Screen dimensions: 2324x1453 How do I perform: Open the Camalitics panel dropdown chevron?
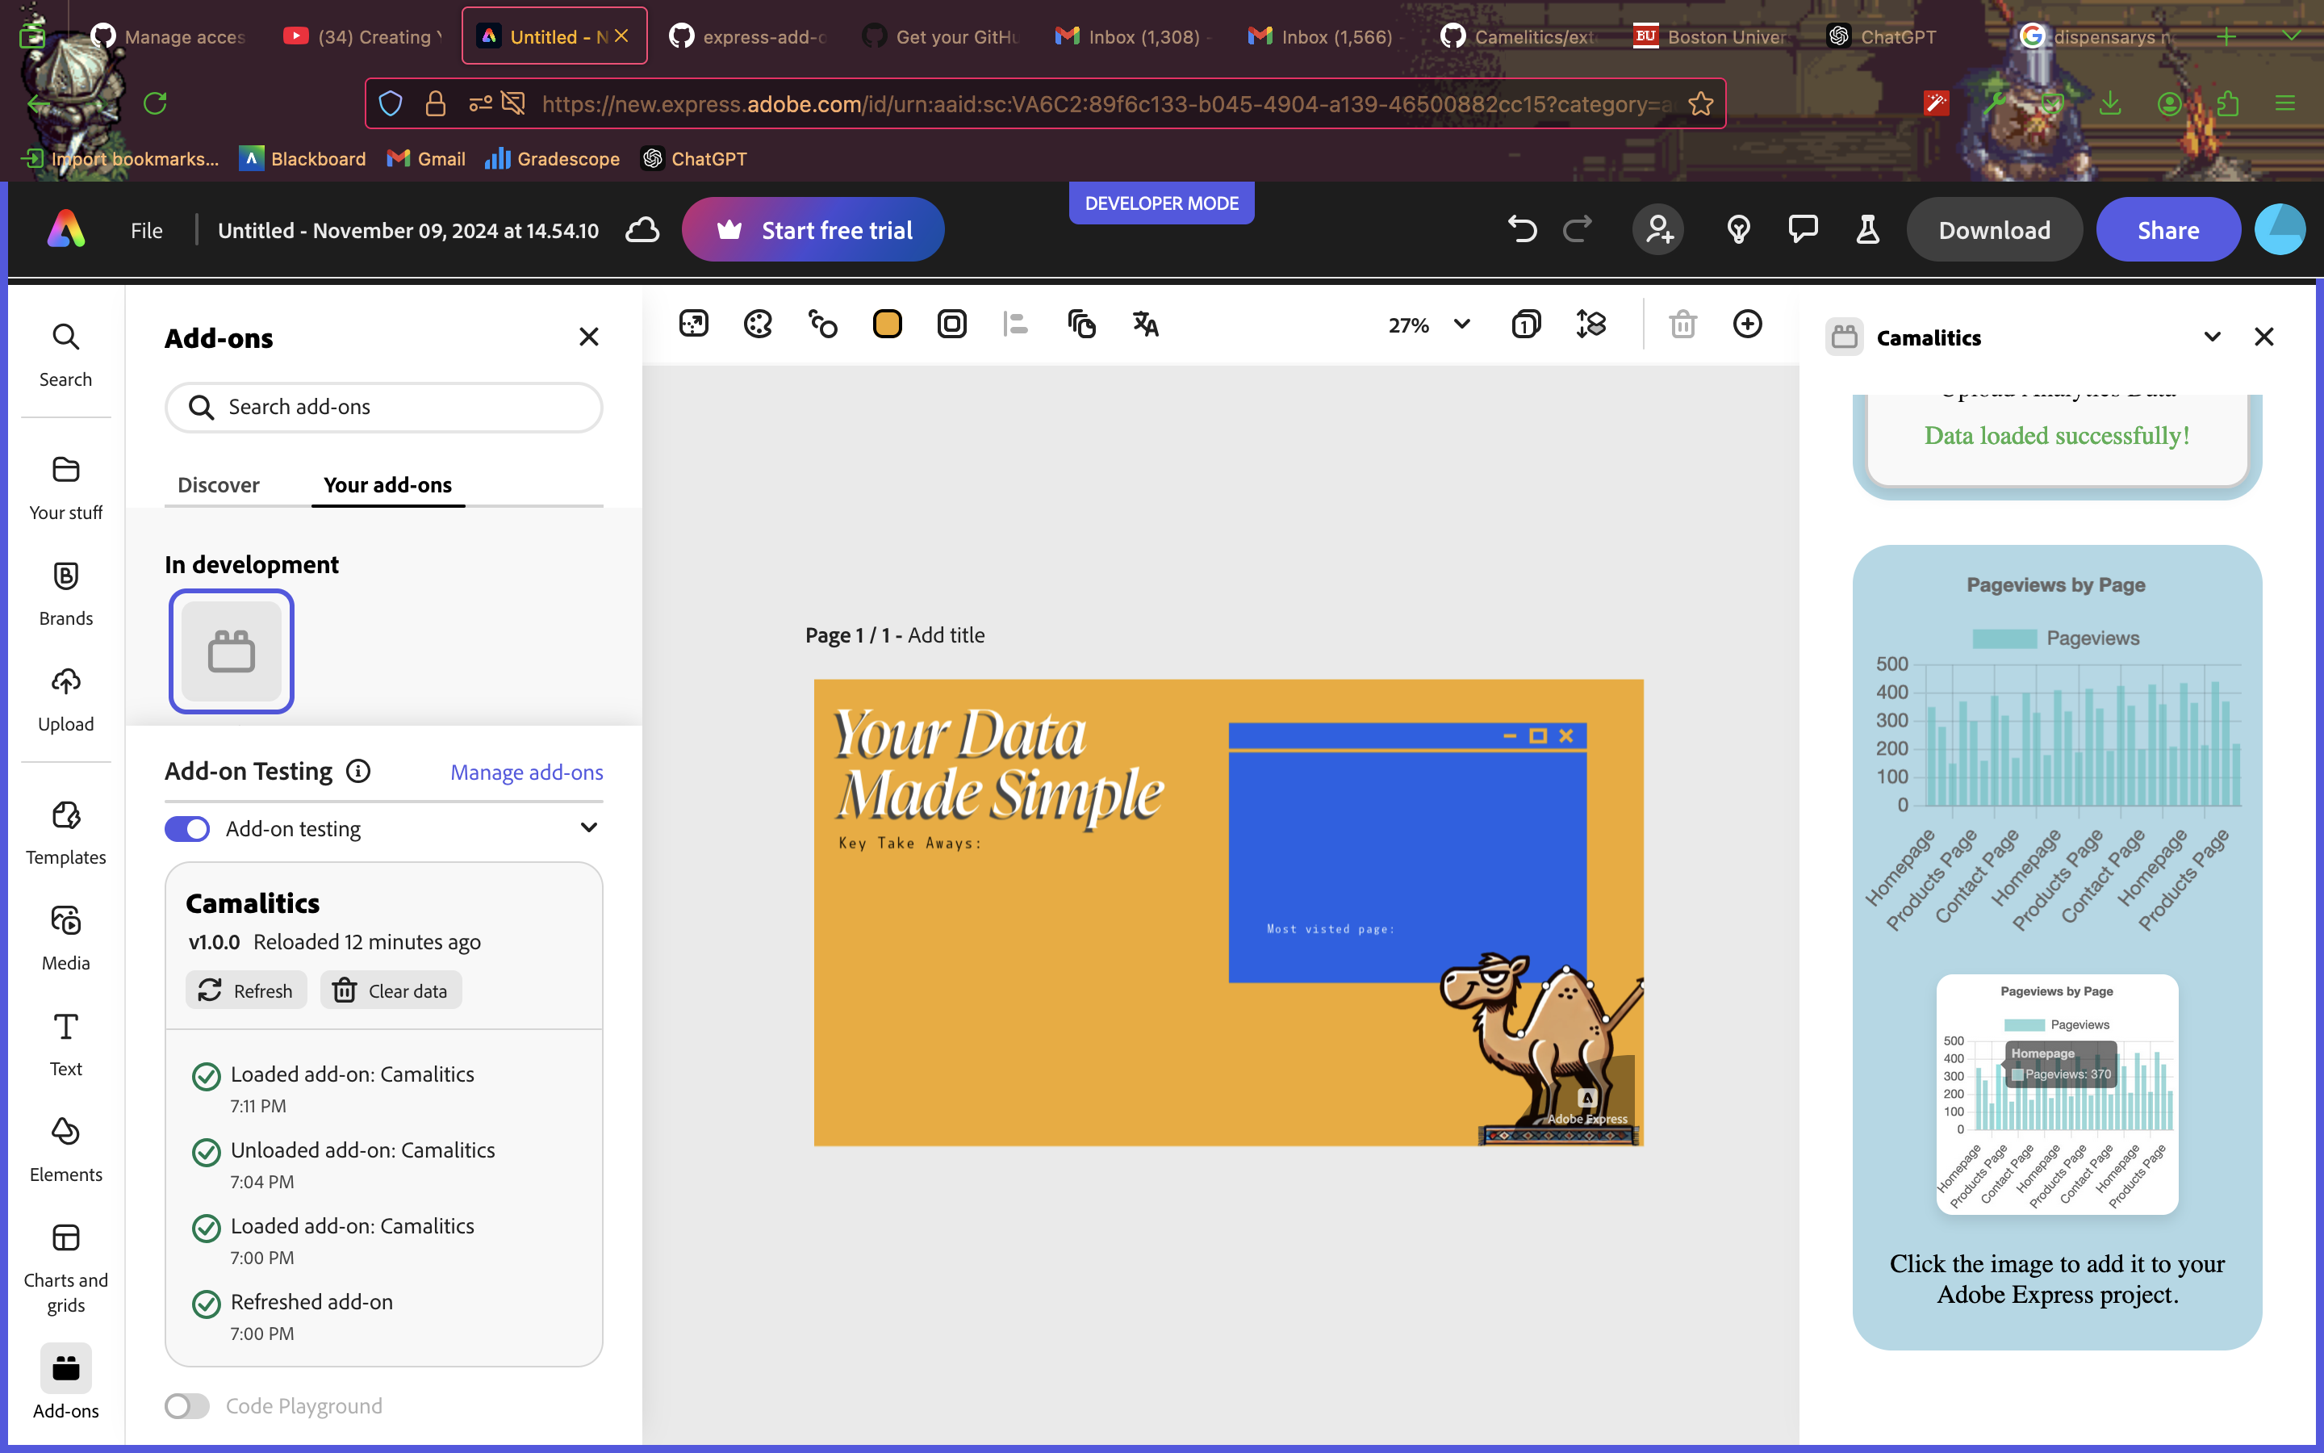[2212, 337]
